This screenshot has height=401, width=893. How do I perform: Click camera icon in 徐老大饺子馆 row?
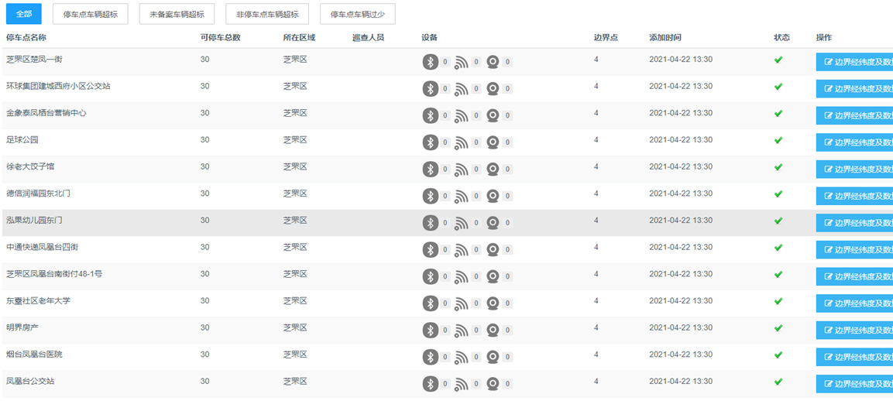[493, 170]
